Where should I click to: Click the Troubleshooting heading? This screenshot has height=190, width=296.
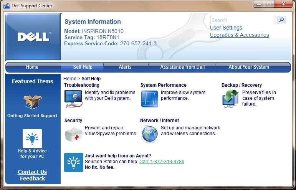click(82, 85)
